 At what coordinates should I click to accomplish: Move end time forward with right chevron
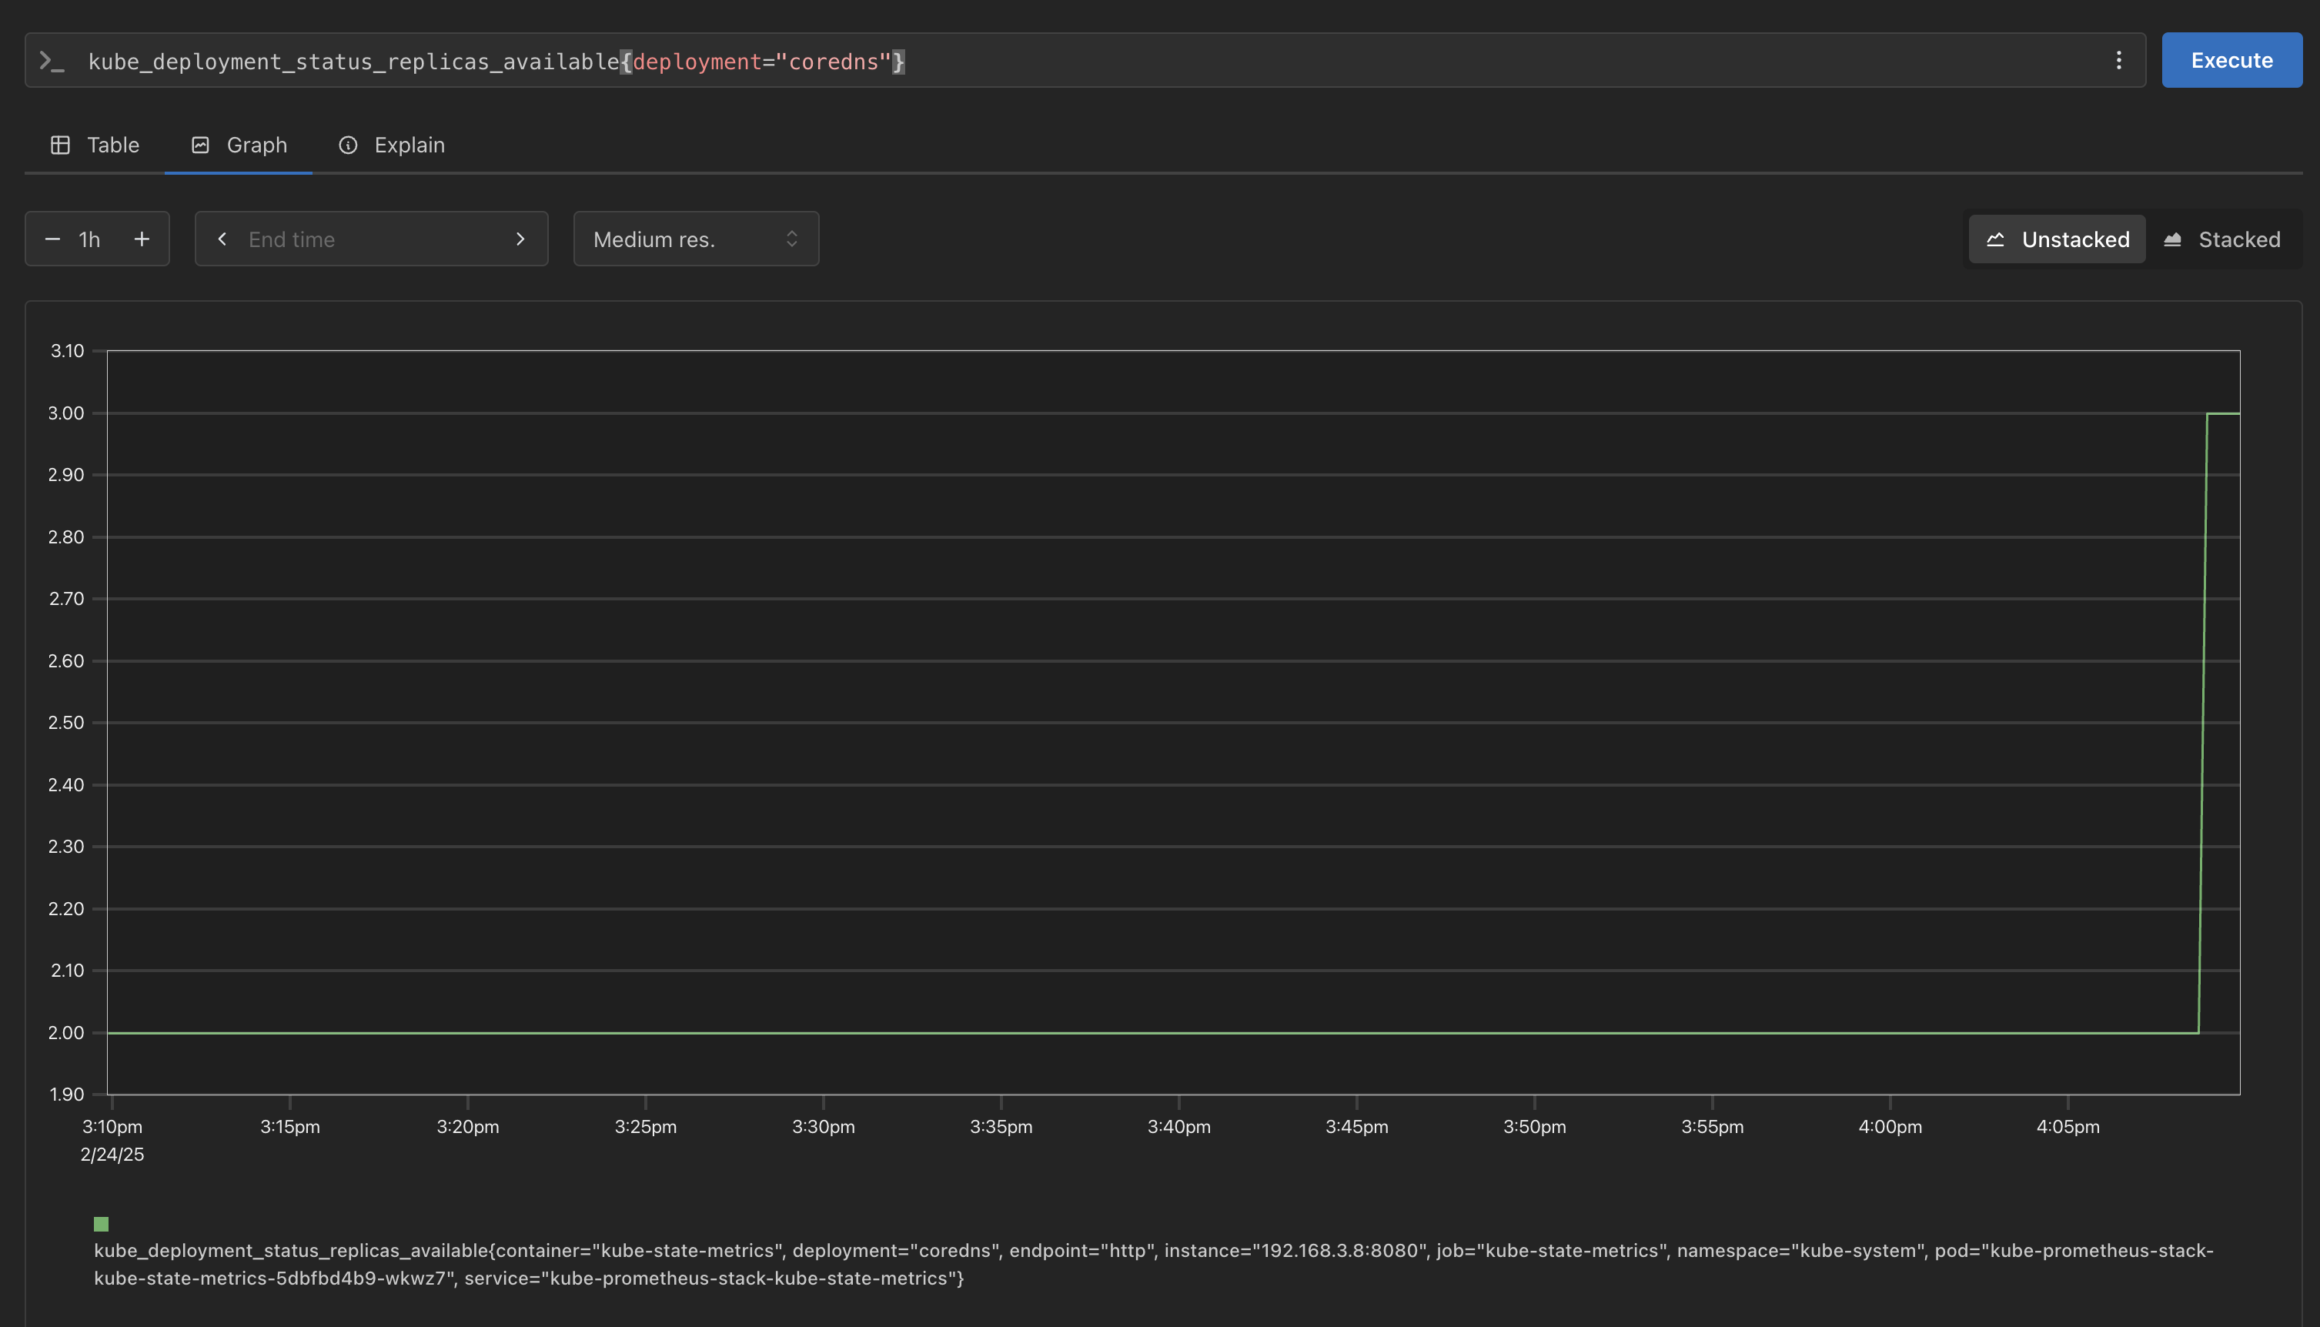(520, 239)
